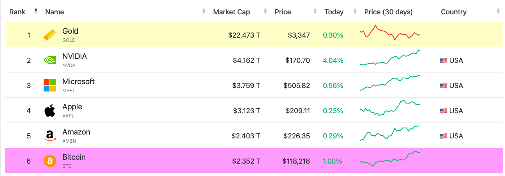Open the Amazon company link
This screenshot has width=505, height=176.
(x=76, y=132)
